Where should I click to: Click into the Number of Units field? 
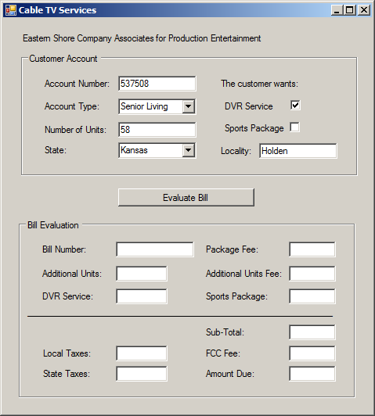pyautogui.click(x=157, y=130)
